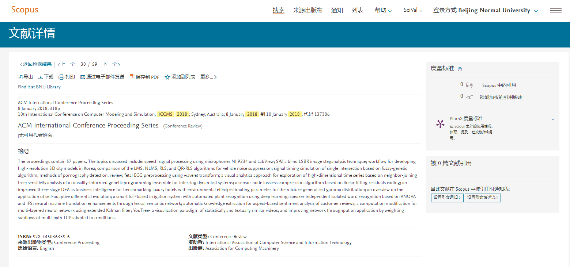Click the 打印 printer icon
This screenshot has height=267, width=570.
61,77
